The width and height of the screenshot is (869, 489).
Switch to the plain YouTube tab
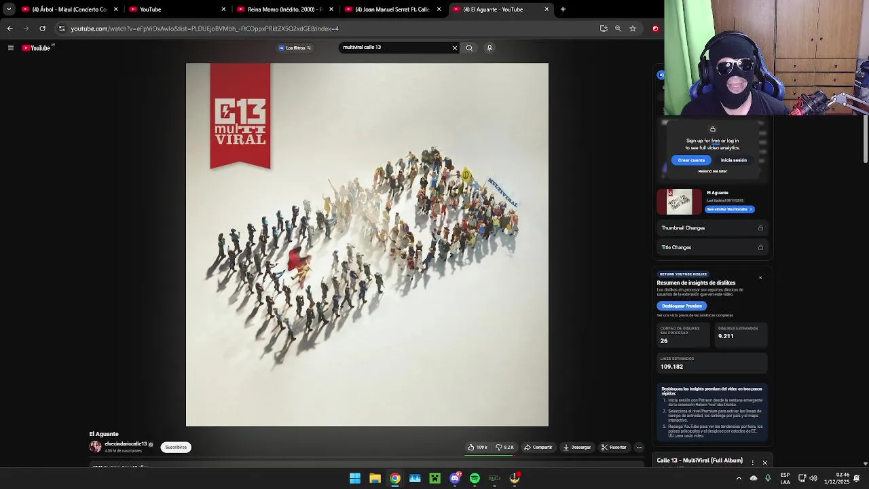[x=178, y=9]
